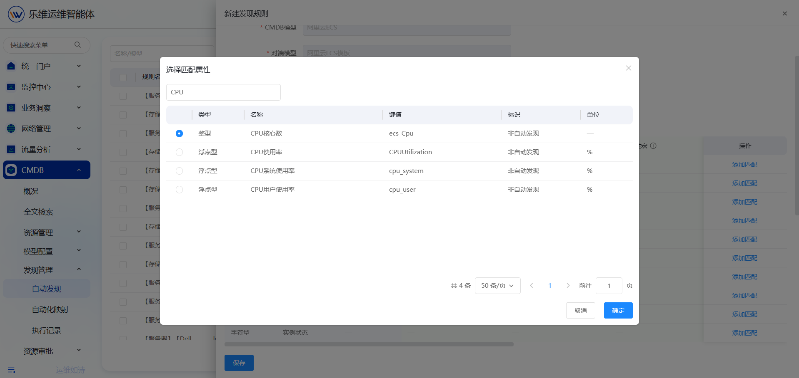Click the 单位 column header
This screenshot has height=378, width=799.
tap(593, 115)
